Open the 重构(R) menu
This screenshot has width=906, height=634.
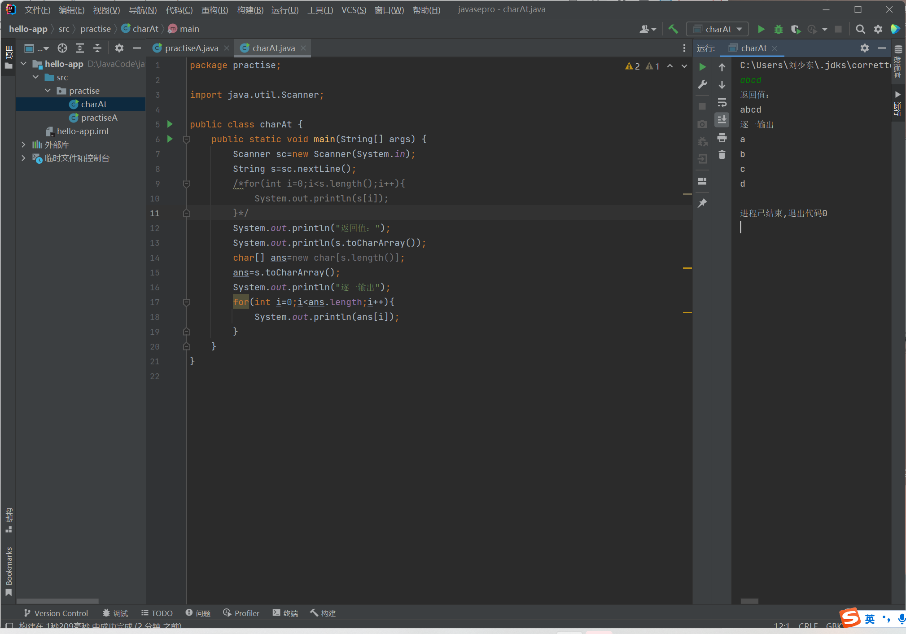tap(214, 10)
